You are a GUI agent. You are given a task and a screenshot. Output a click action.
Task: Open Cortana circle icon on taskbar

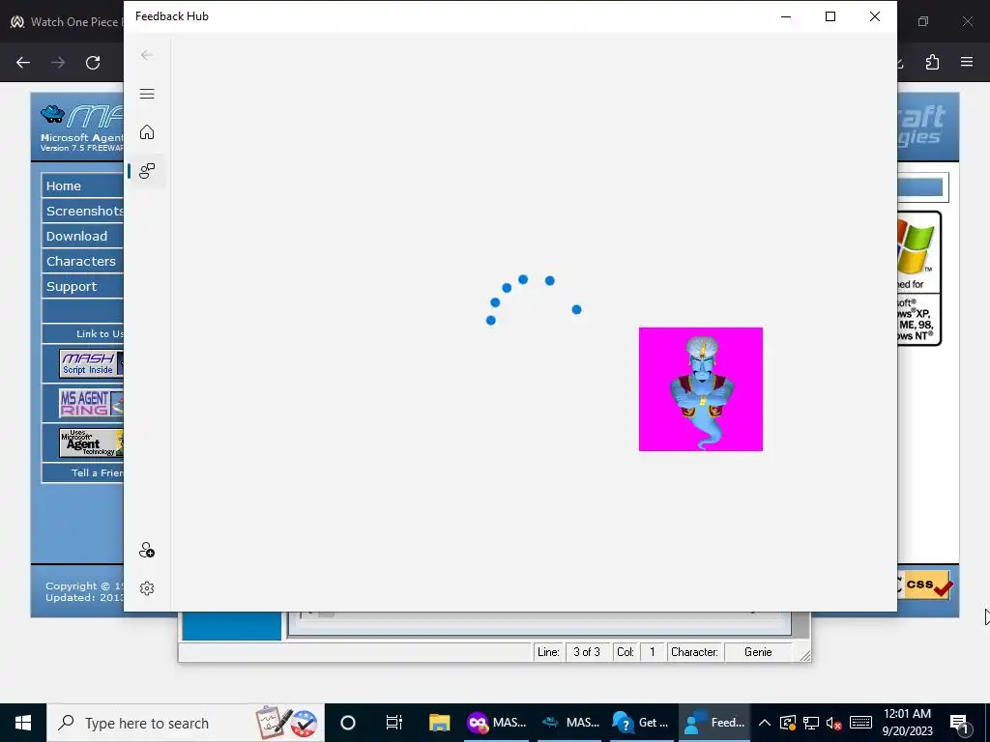(348, 723)
